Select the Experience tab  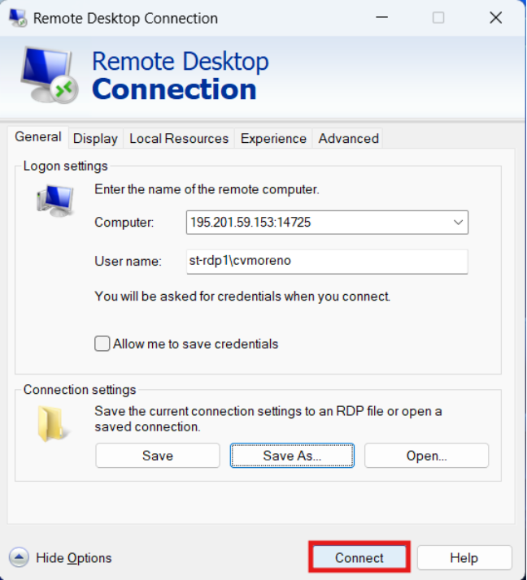tap(273, 138)
